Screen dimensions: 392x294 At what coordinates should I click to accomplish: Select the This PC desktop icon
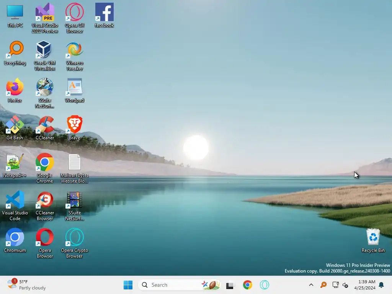(x=15, y=15)
